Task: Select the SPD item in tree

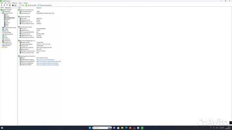Action: coord(7,21)
